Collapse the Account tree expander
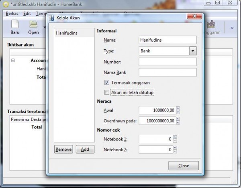 (13, 61)
